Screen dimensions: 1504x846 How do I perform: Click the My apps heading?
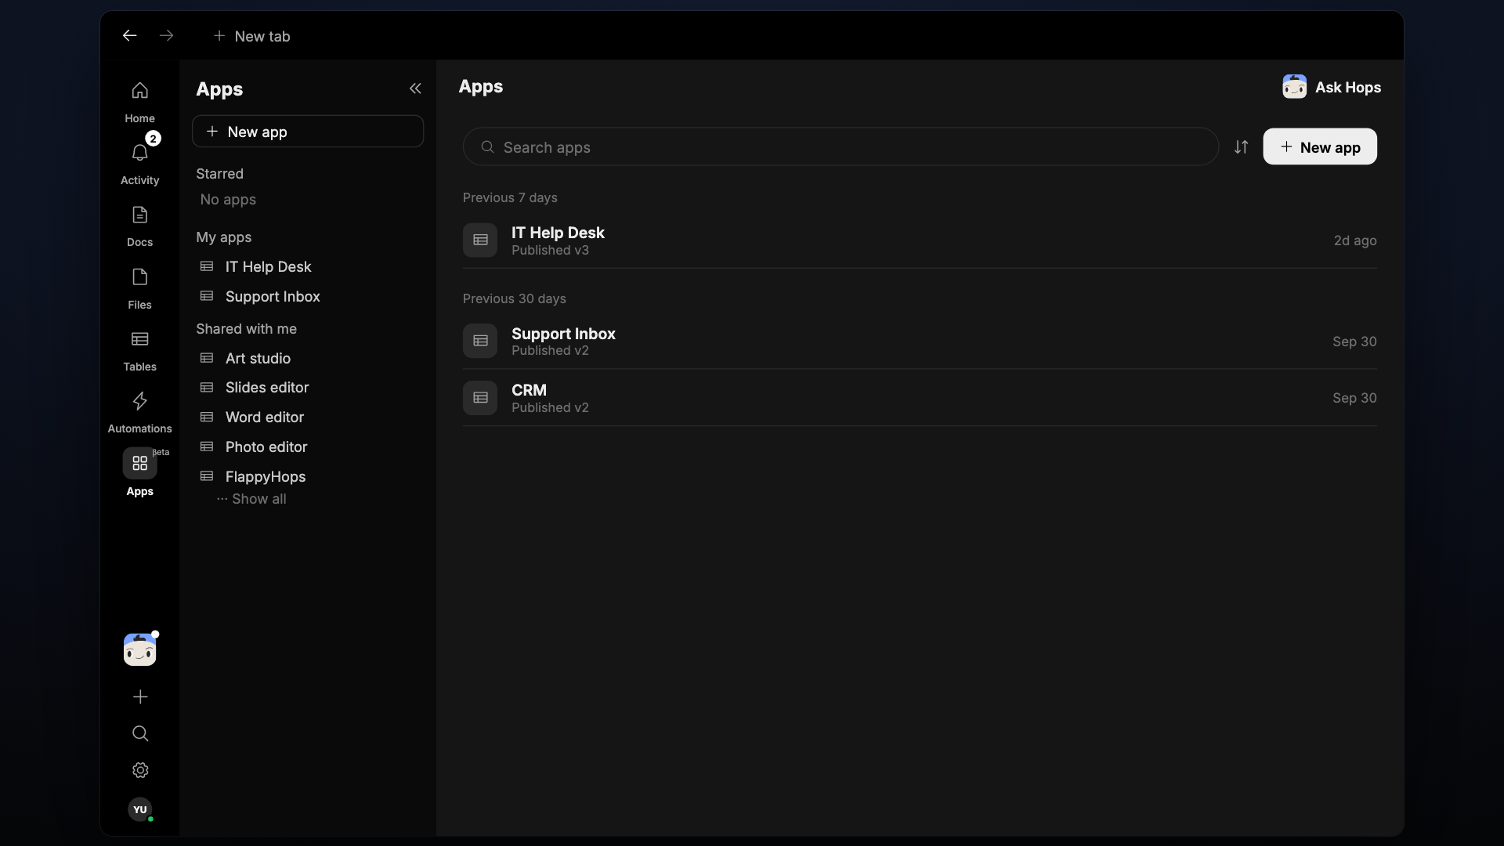(x=223, y=237)
